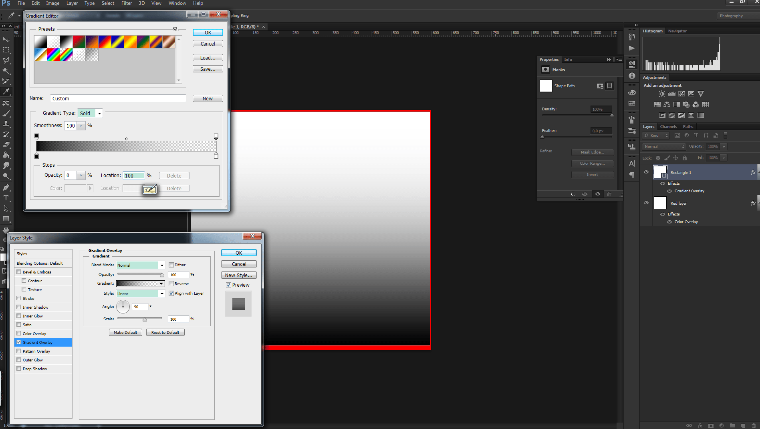The height and width of the screenshot is (429, 760).
Task: Enable the Stroke style checkbox
Action: click(x=18, y=298)
